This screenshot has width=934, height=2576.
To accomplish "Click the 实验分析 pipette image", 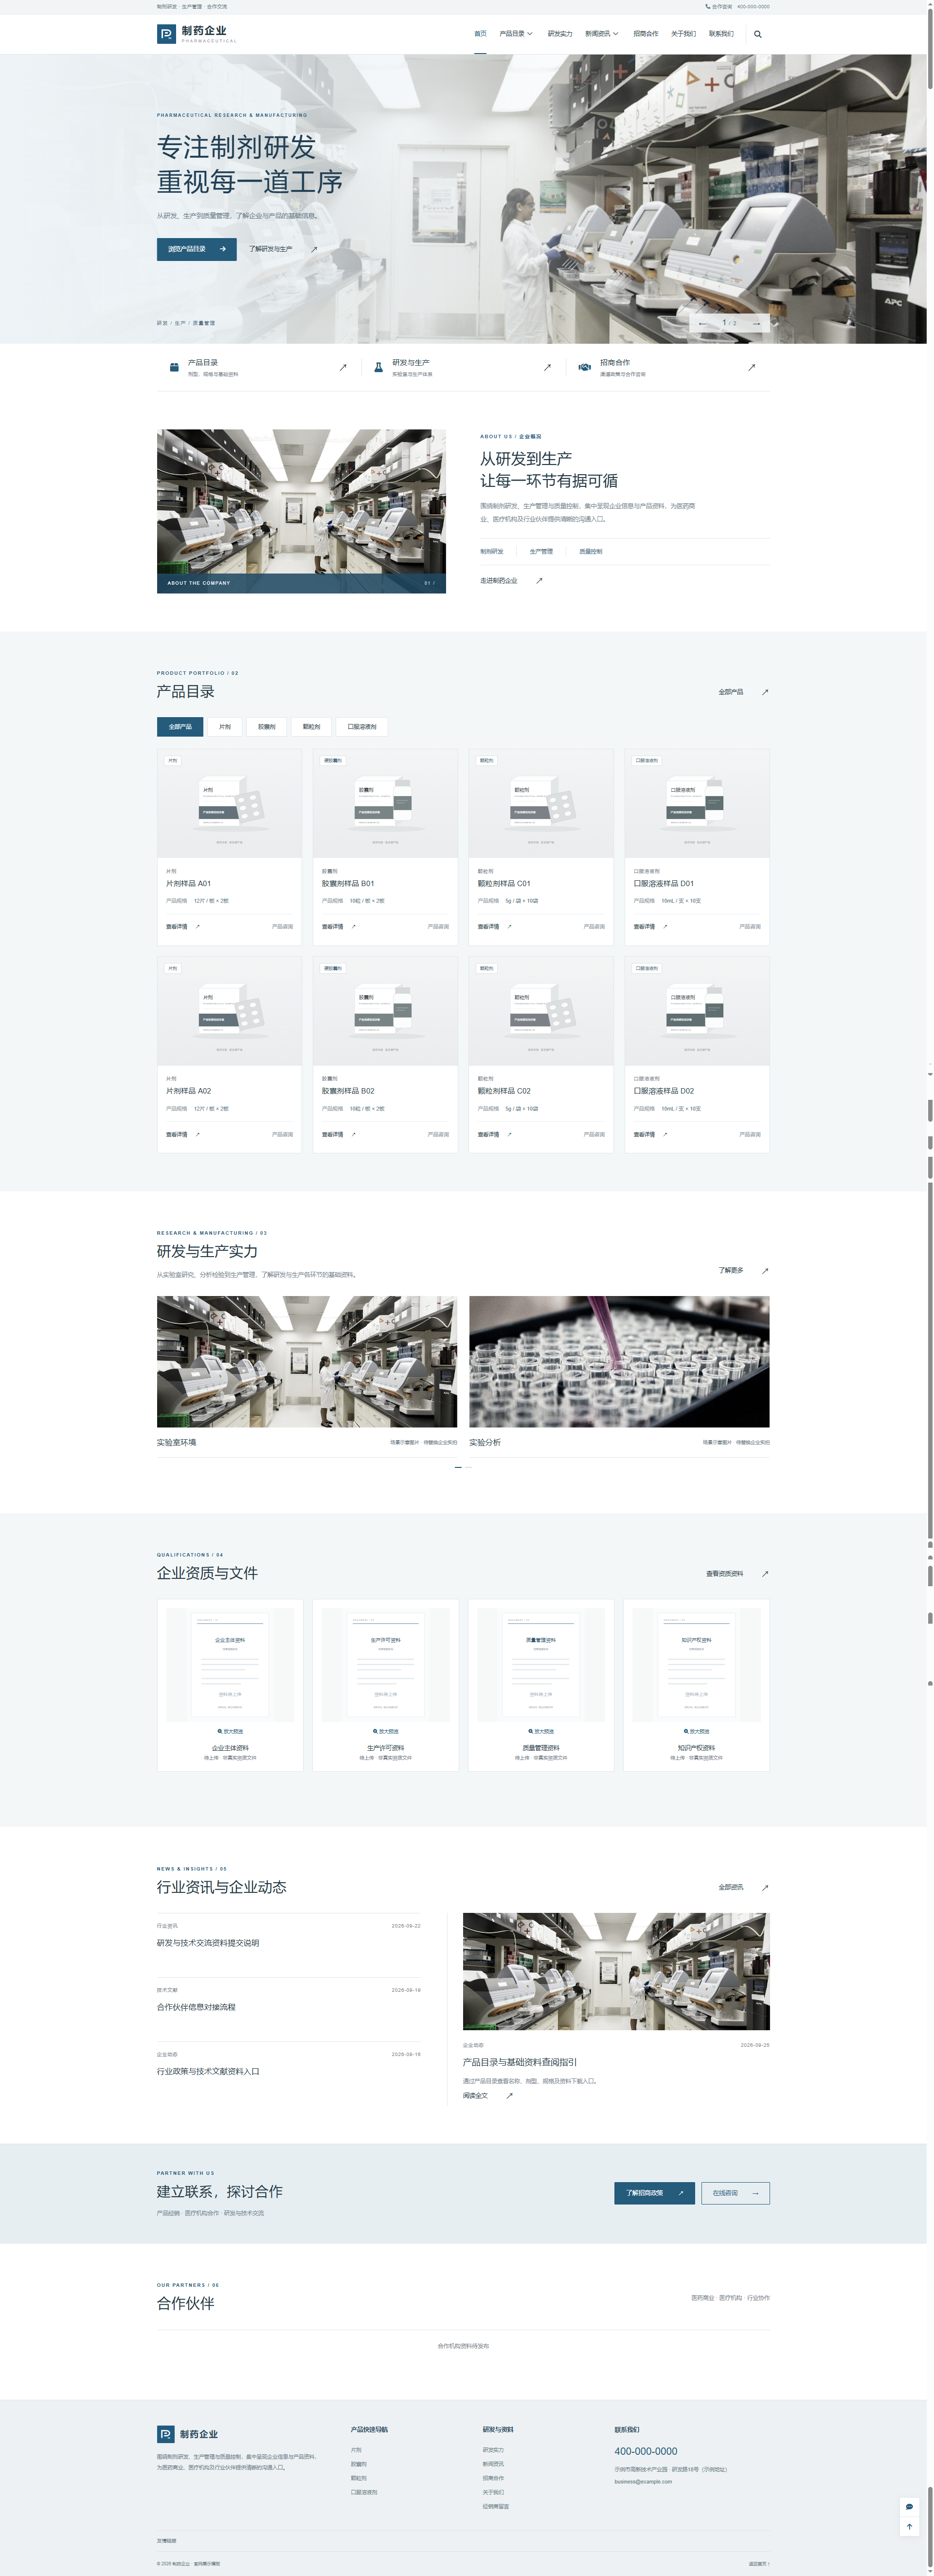I will click(x=619, y=1361).
